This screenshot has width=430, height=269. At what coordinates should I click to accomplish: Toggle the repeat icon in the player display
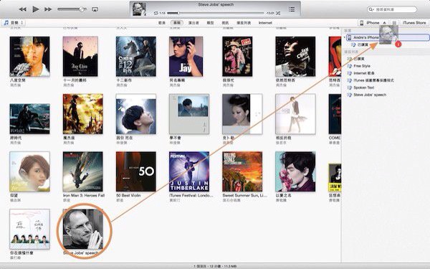156,13
